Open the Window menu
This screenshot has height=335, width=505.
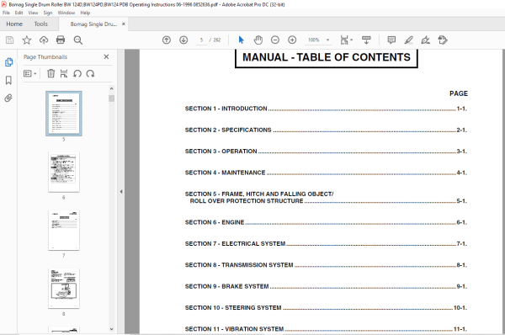[x=66, y=13]
